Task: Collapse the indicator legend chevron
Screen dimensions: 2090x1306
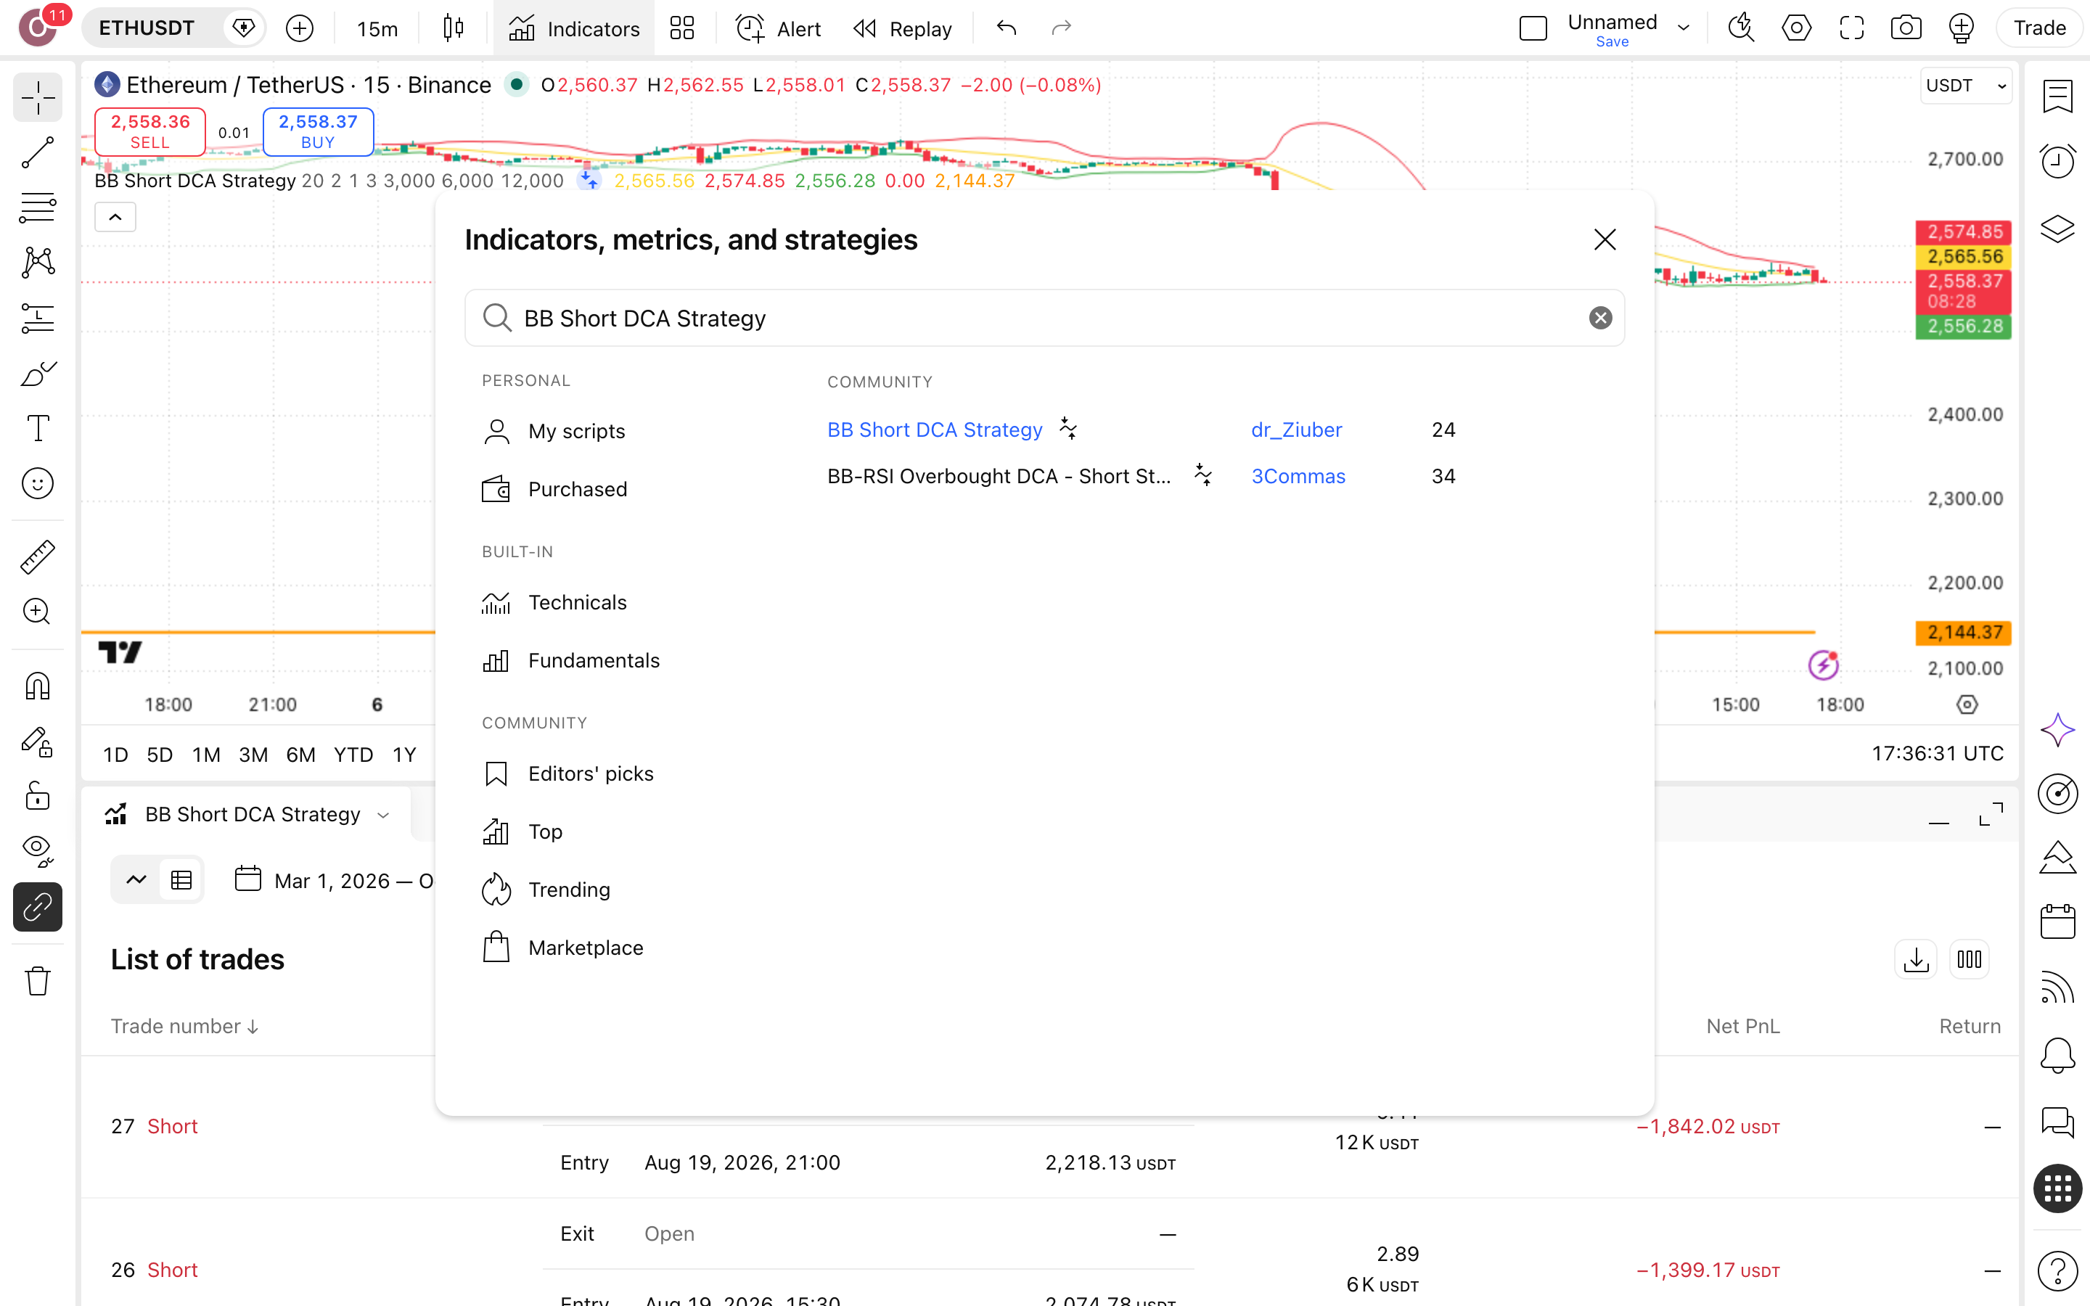Action: pos(115,217)
